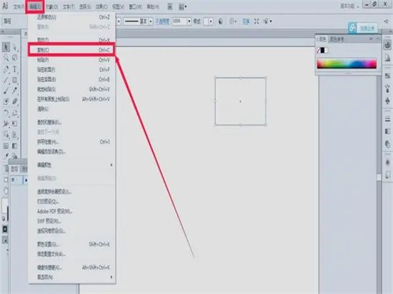393x294 pixels.
Task: Select the black Selection arrow tool
Action: point(6,47)
